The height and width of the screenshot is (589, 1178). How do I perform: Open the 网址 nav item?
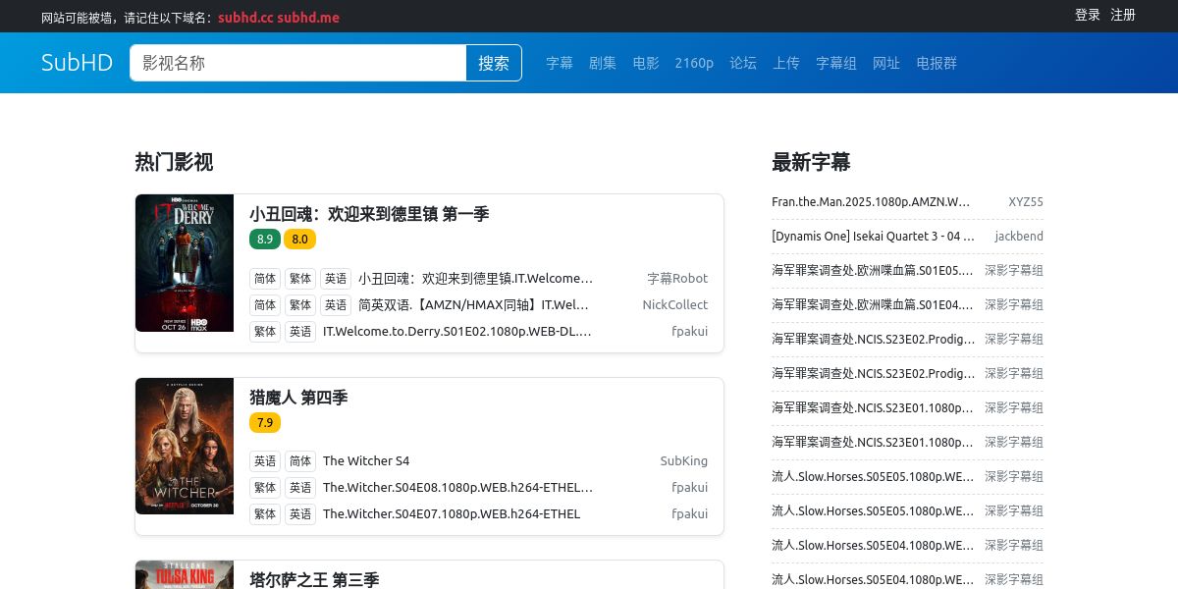pyautogui.click(x=886, y=63)
